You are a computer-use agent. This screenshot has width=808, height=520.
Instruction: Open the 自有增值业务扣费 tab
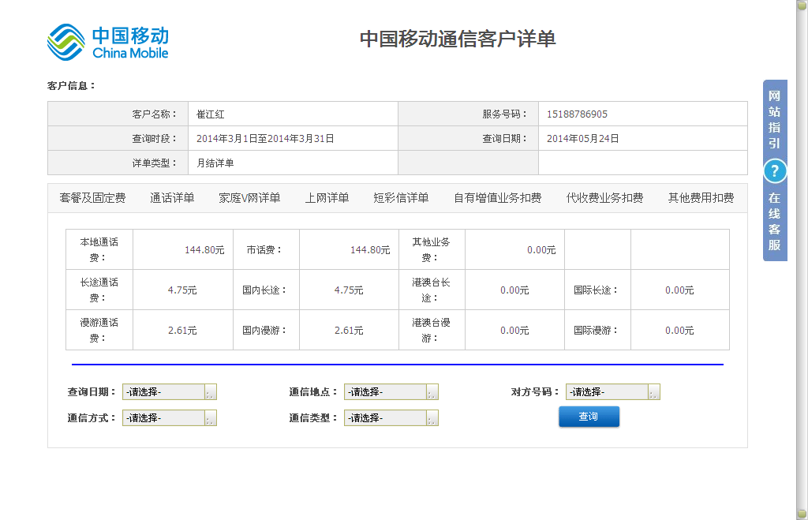(497, 198)
